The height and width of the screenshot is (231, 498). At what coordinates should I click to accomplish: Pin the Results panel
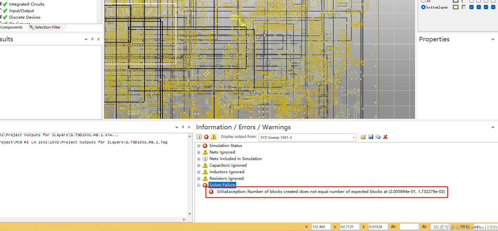point(92,39)
